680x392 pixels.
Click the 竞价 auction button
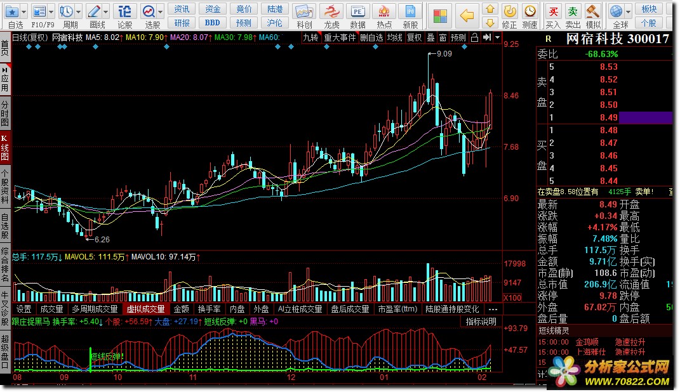pyautogui.click(x=244, y=9)
